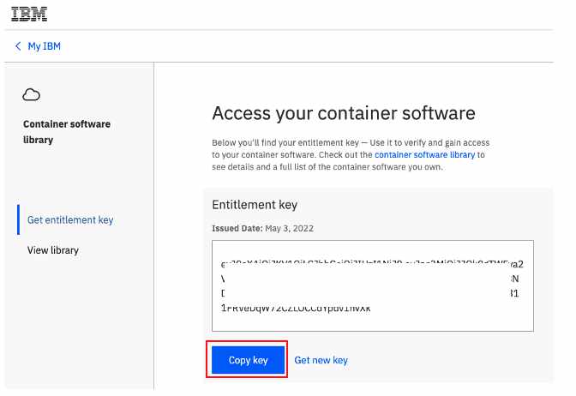Image resolution: width=576 pixels, height=396 pixels.
Task: Click the Issued Date label
Action: [x=237, y=228]
